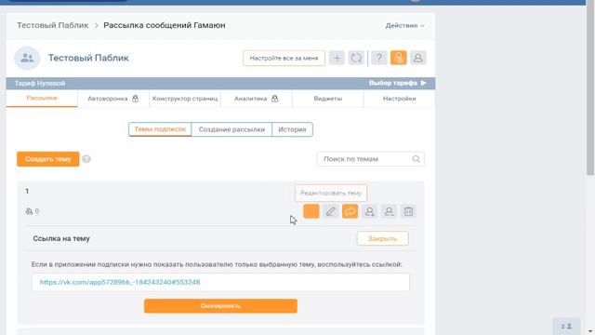Open the Виджеты tab

tap(328, 99)
